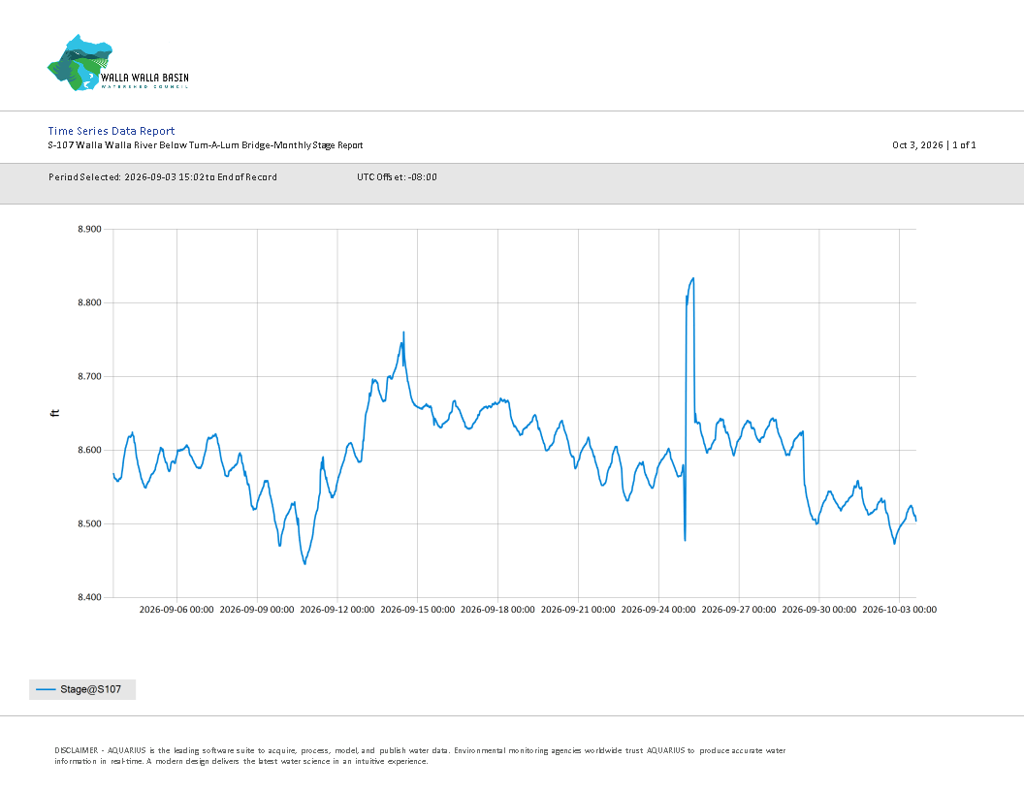Click the blue line swatch in the legend

click(x=46, y=689)
